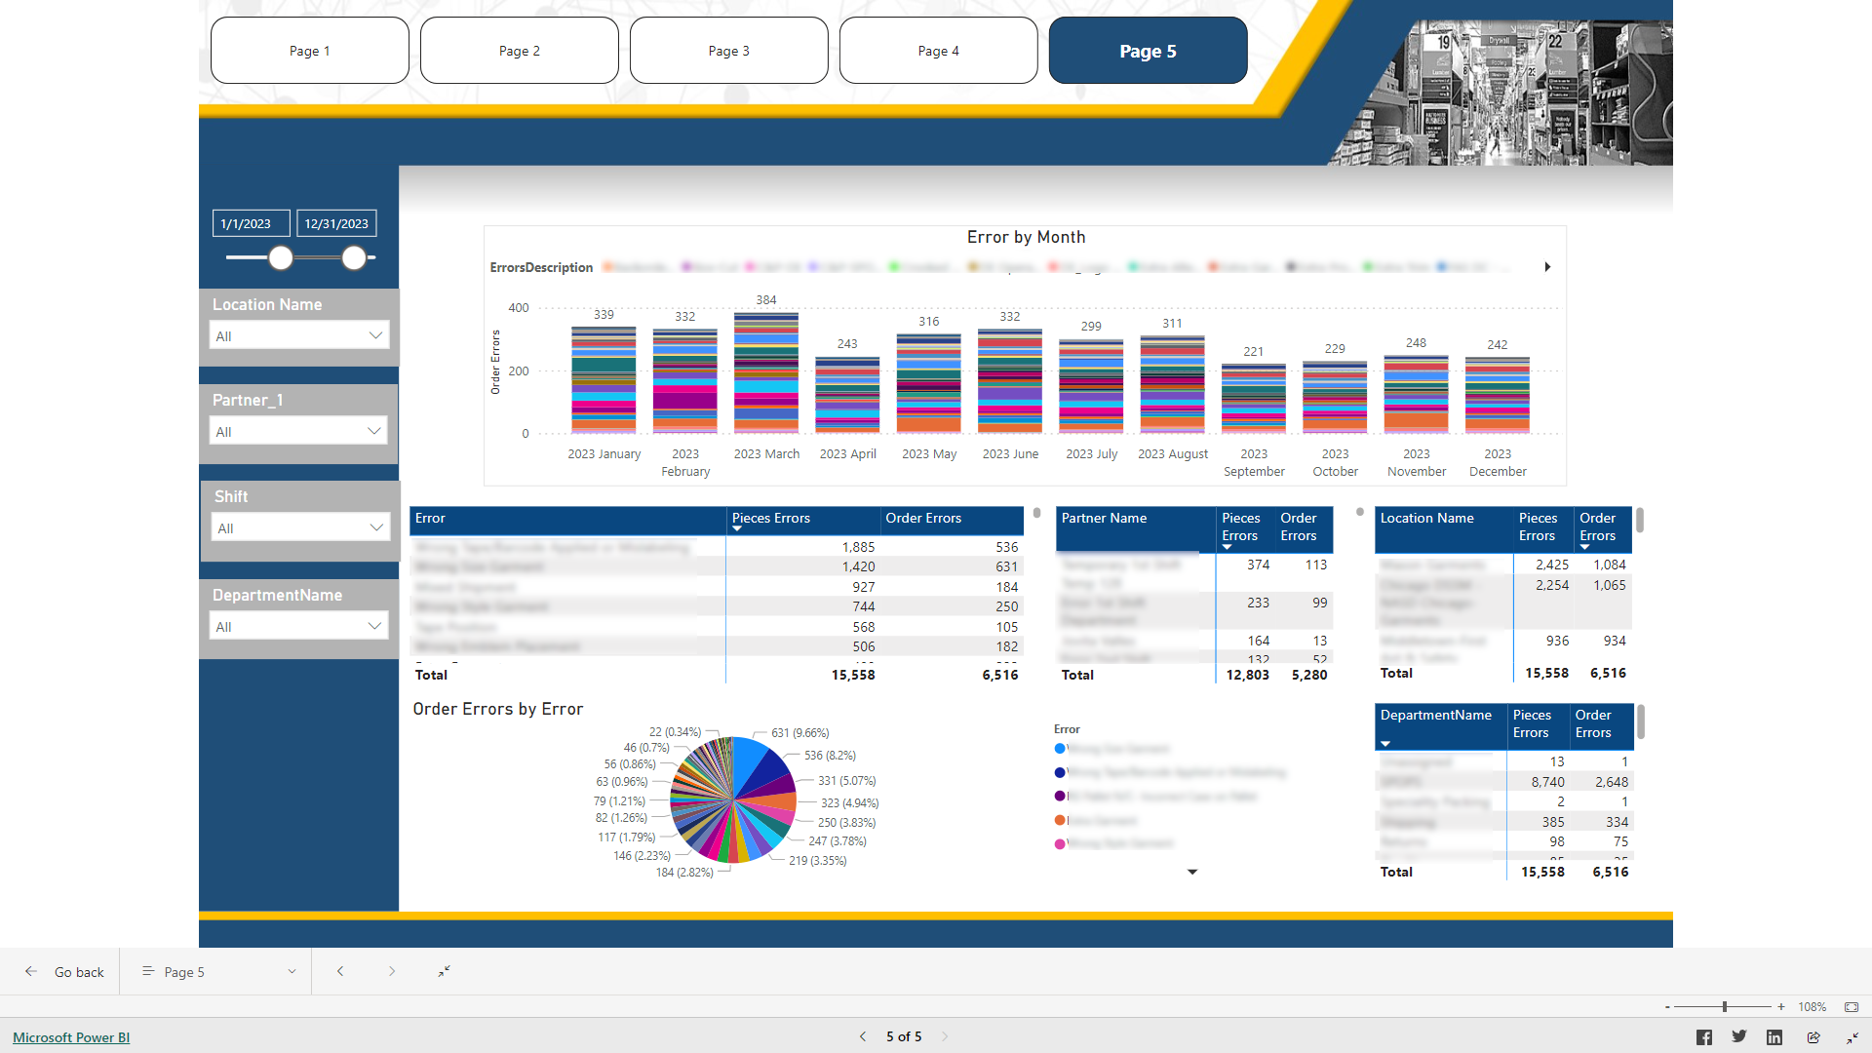1872x1053 pixels.
Task: Open the Microsoft Power BI link
Action: [69, 1036]
